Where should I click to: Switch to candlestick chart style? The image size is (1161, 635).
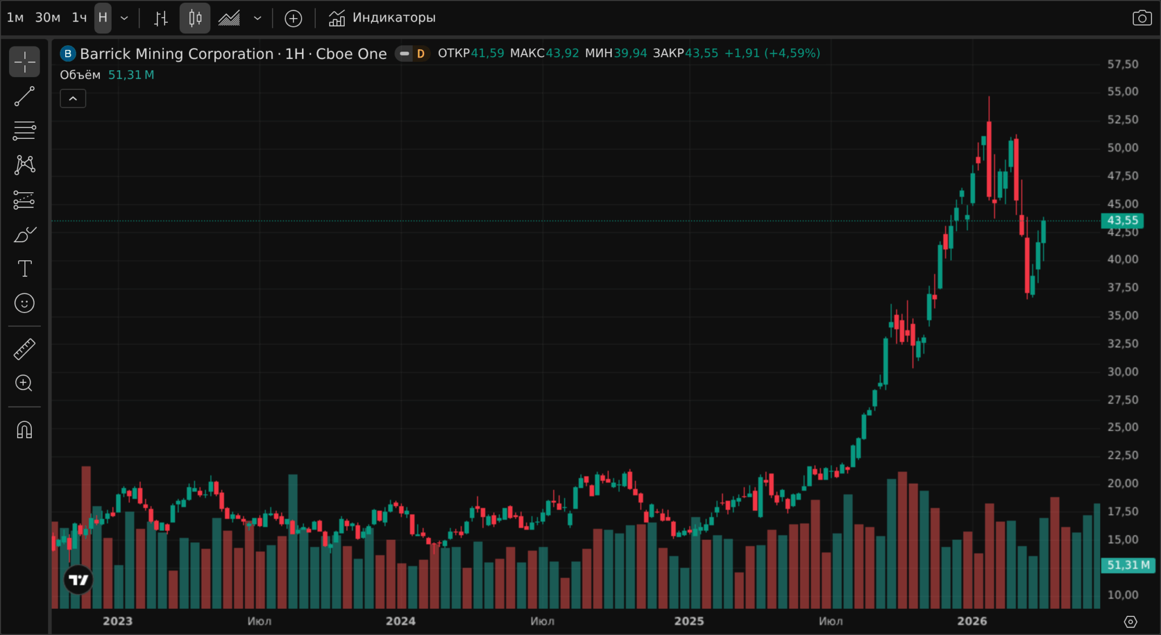[194, 18]
